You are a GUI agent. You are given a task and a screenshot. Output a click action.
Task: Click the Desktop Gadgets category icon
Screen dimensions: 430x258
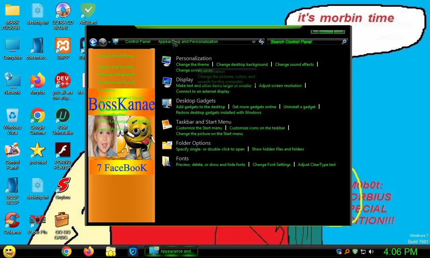point(167,103)
